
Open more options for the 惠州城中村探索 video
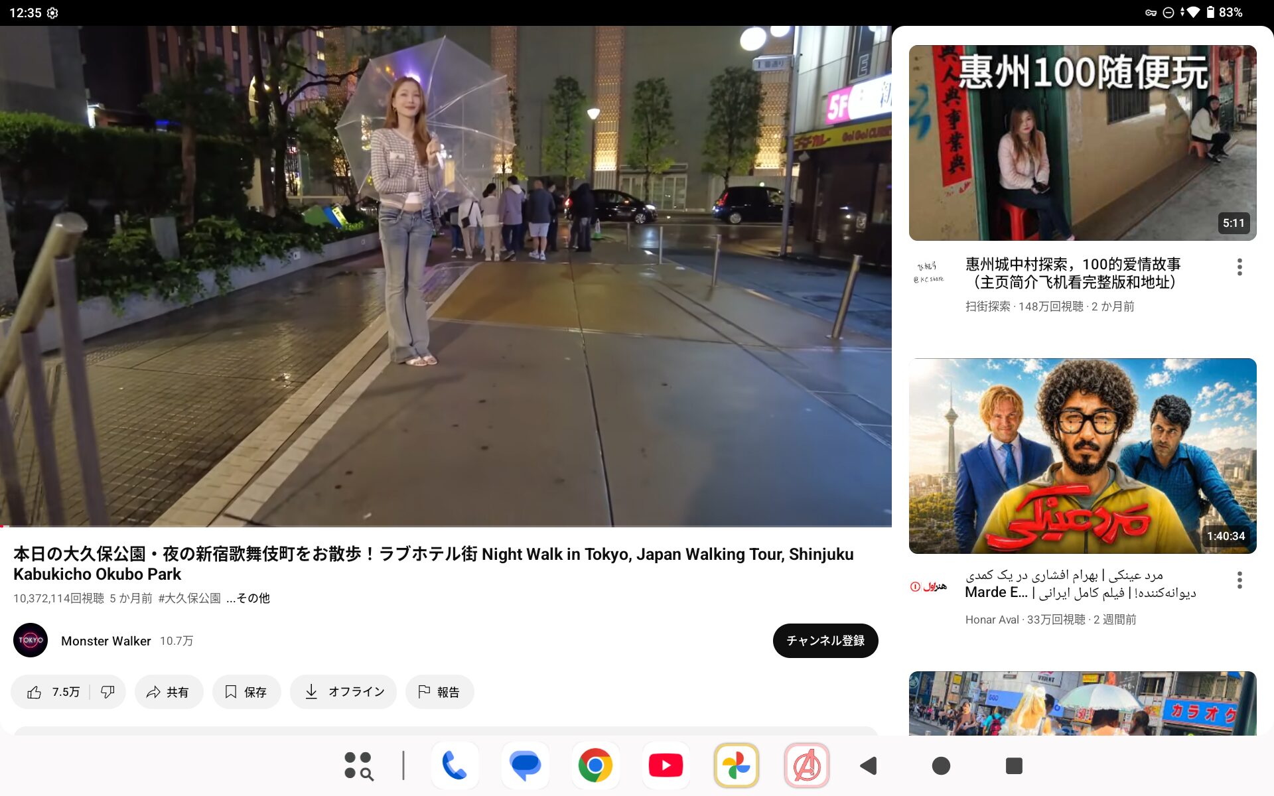click(1239, 267)
